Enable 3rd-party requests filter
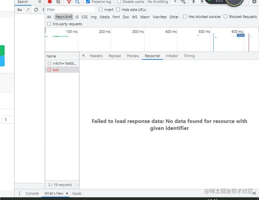259x200 pixels. pos(49,24)
